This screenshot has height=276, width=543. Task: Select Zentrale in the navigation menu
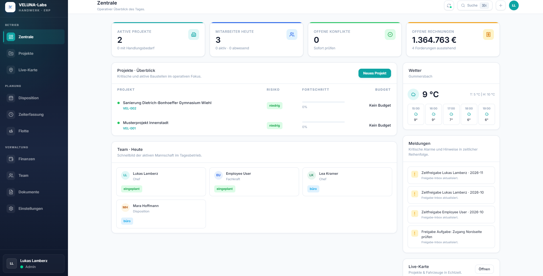pyautogui.click(x=26, y=37)
